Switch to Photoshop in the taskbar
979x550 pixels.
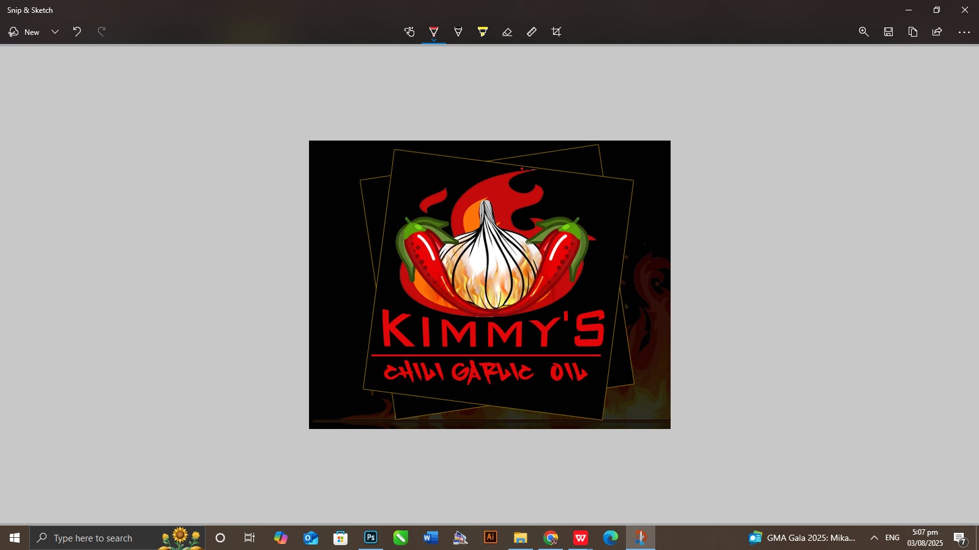tap(371, 538)
